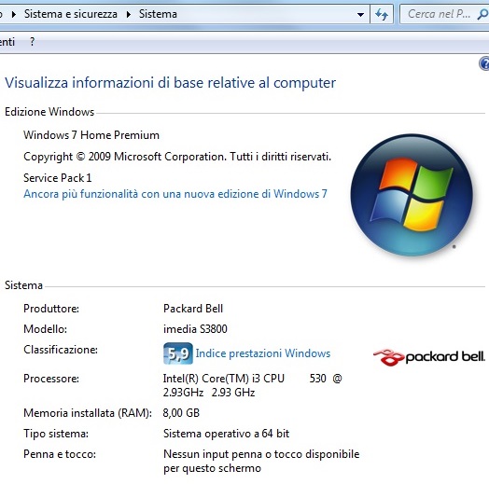Select the text 'Windows 7 Home Premium'

click(x=91, y=135)
